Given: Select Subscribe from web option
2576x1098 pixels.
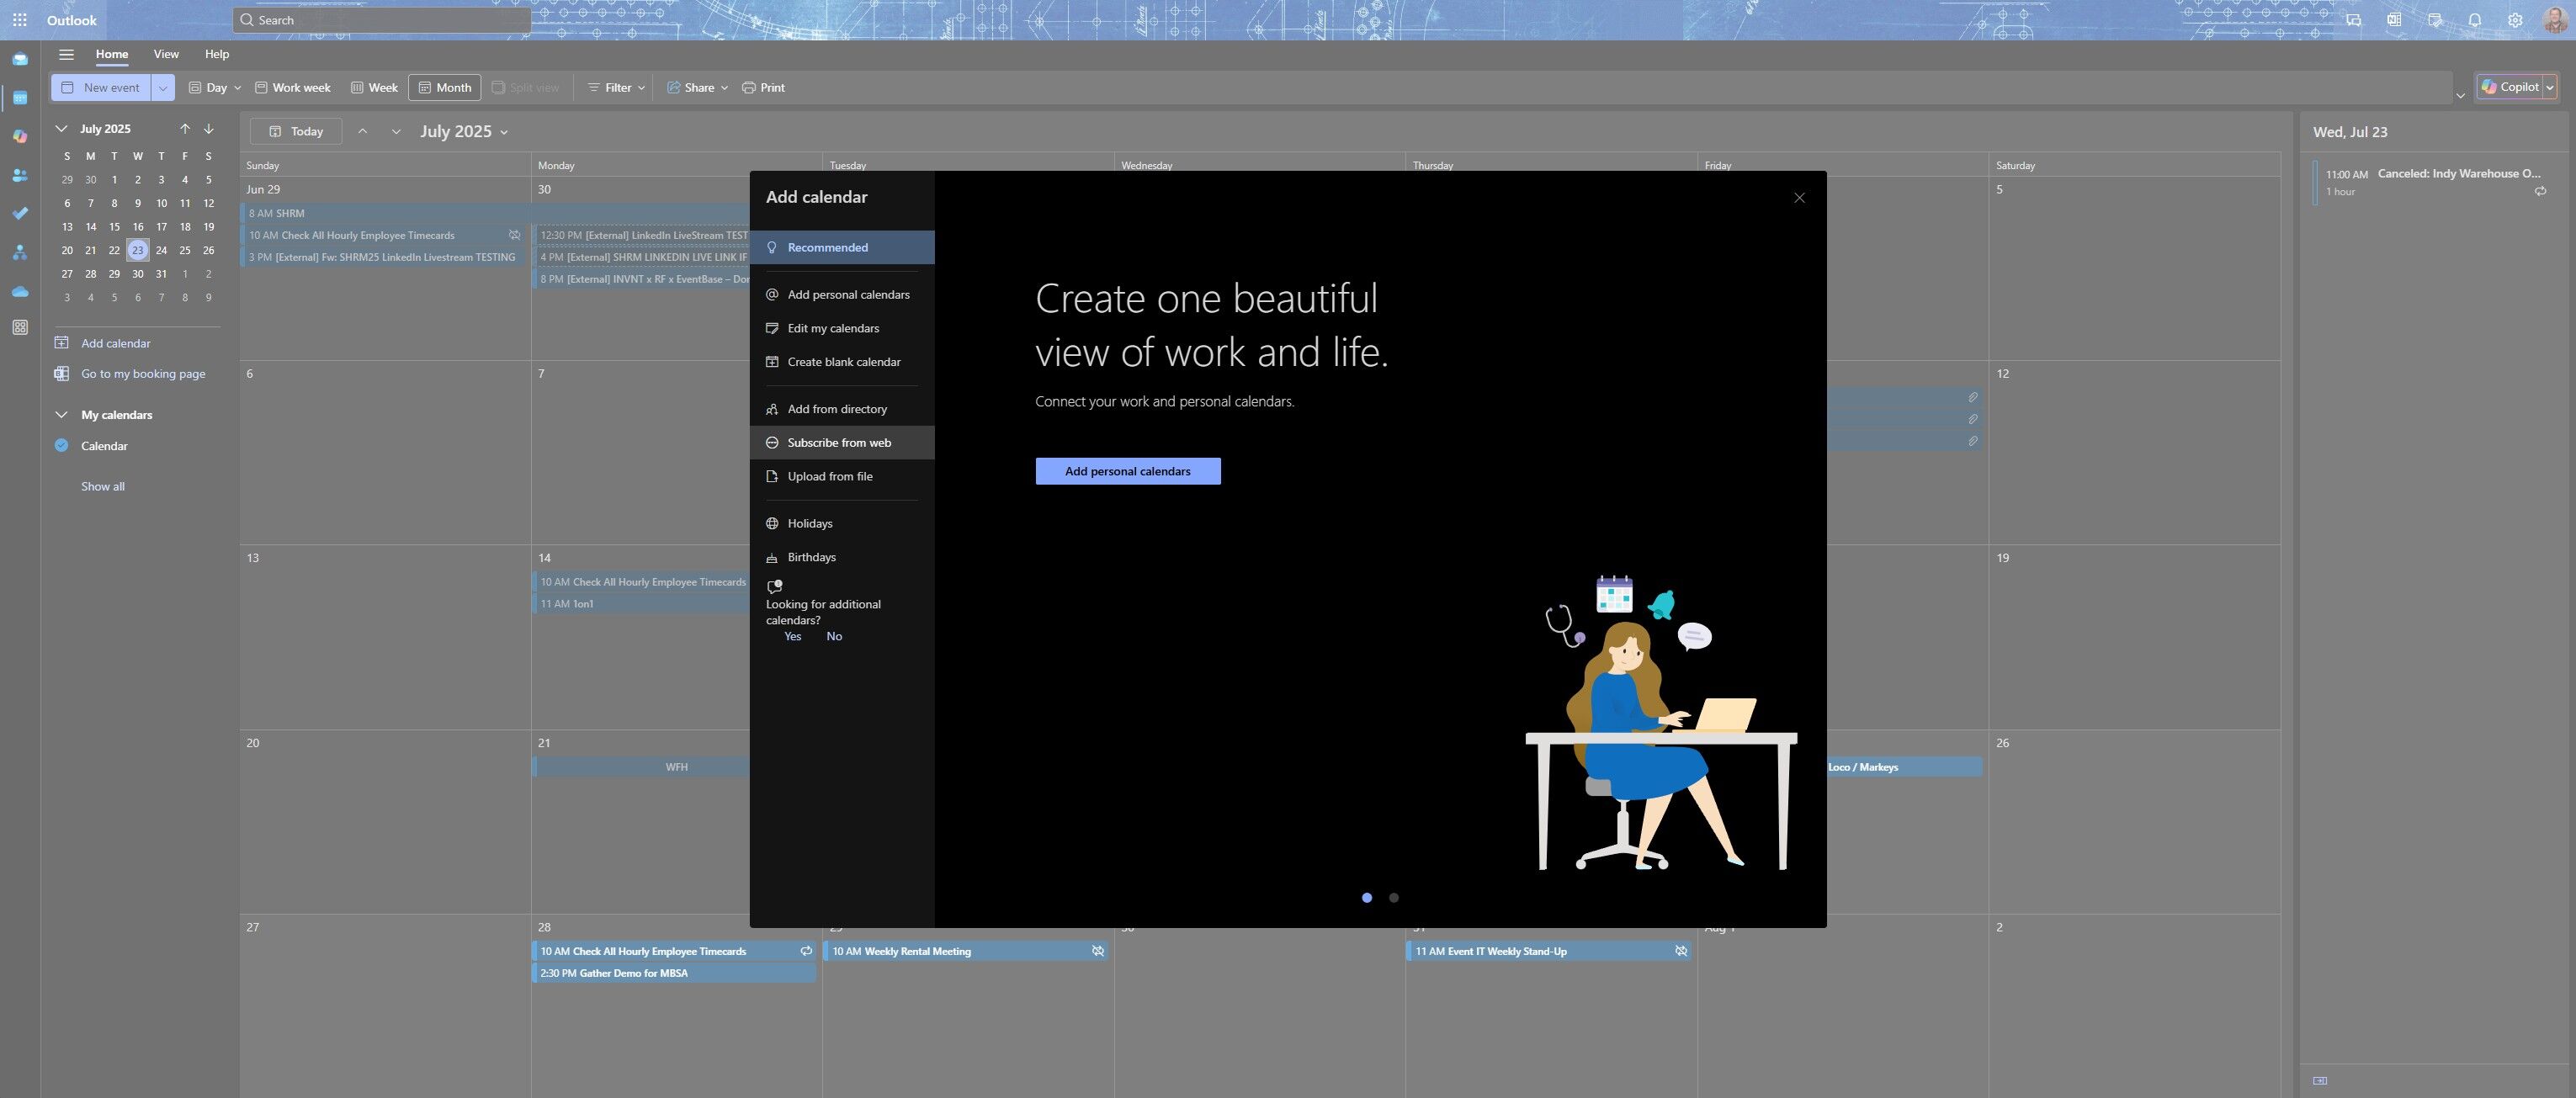Looking at the screenshot, I should point(838,443).
